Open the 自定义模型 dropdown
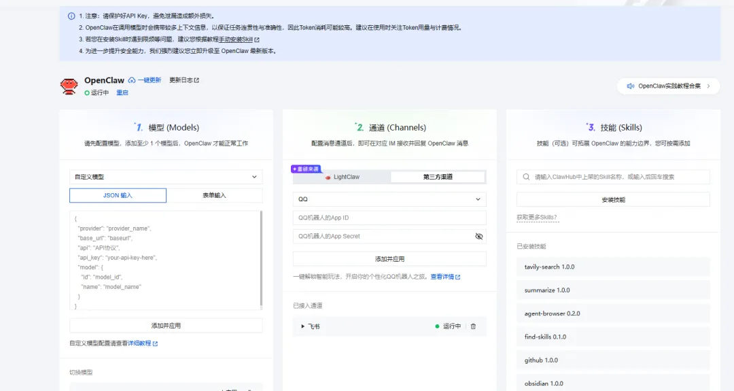 (166, 177)
